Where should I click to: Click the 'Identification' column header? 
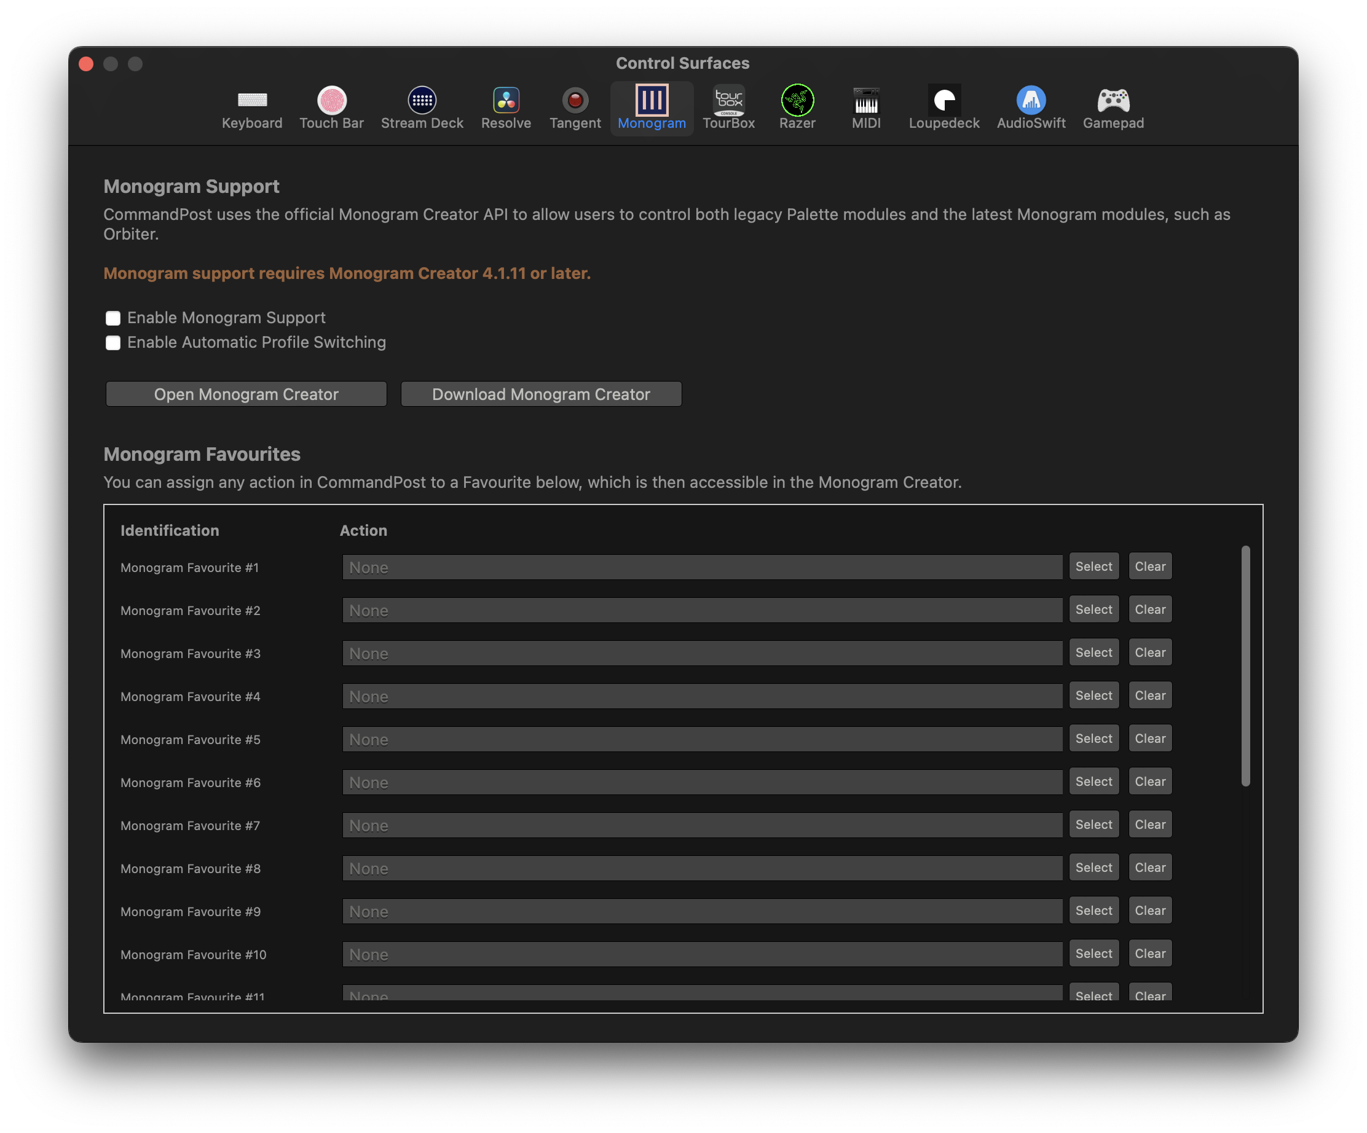[169, 530]
